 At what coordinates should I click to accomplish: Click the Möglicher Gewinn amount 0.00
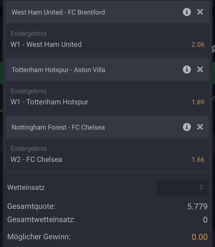click(199, 237)
